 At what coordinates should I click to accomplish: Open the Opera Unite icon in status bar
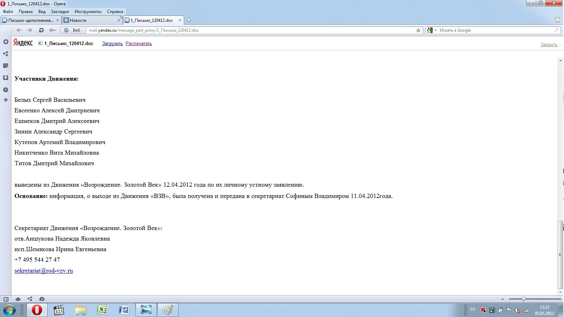point(30,299)
